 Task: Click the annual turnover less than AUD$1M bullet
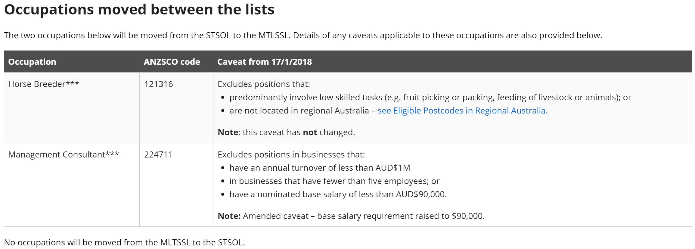point(320,168)
